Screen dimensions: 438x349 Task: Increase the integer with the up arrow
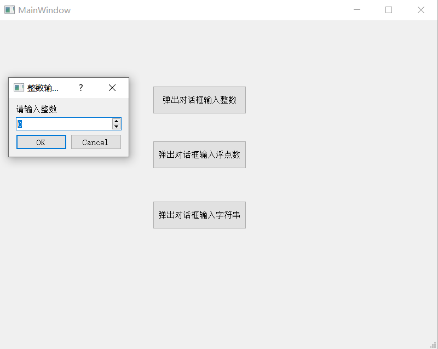116,121
